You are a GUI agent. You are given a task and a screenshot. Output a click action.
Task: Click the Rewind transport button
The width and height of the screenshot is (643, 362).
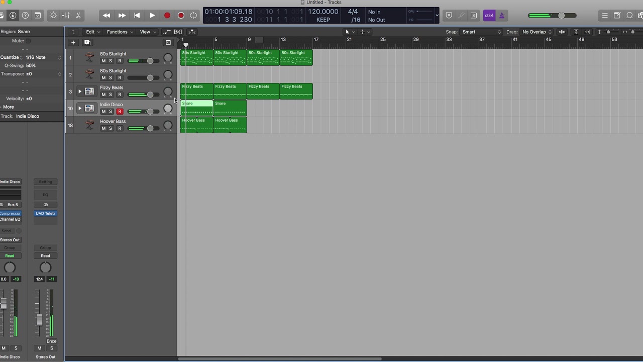[x=106, y=16]
